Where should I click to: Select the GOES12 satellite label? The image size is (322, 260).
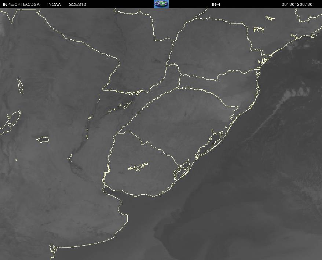tap(77, 4)
